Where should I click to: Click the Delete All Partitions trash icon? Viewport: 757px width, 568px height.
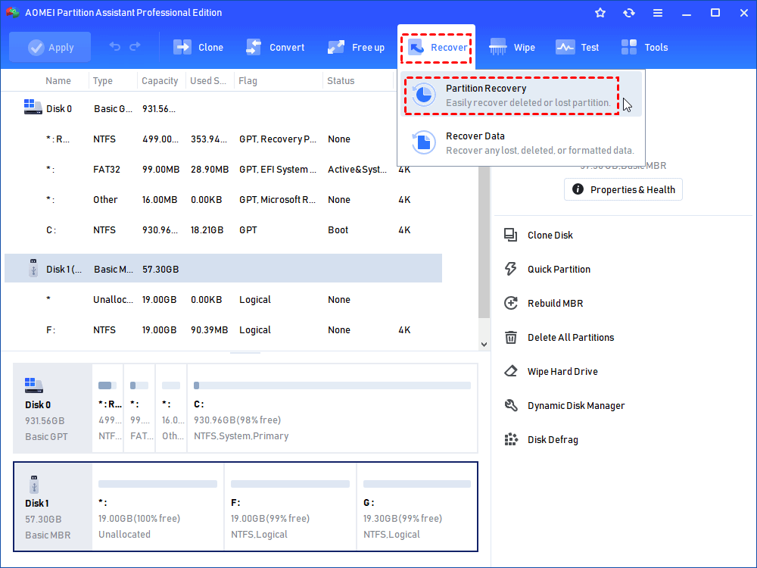pyautogui.click(x=510, y=337)
